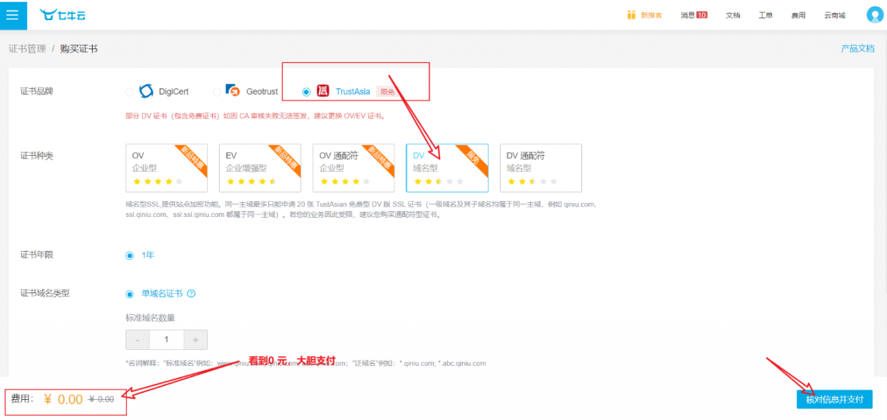Choose the DV 域名型 certificate card
This screenshot has width=887, height=420.
click(x=447, y=168)
